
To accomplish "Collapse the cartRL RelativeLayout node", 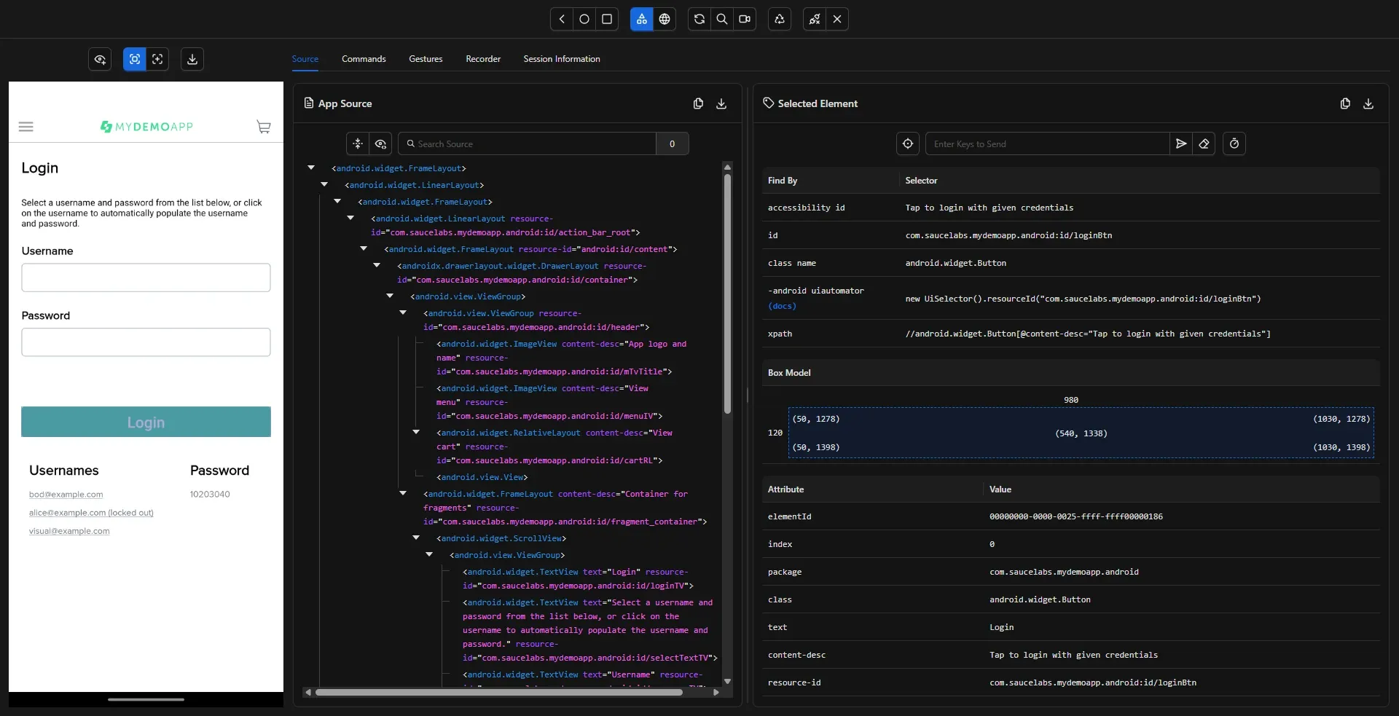I will pos(417,433).
